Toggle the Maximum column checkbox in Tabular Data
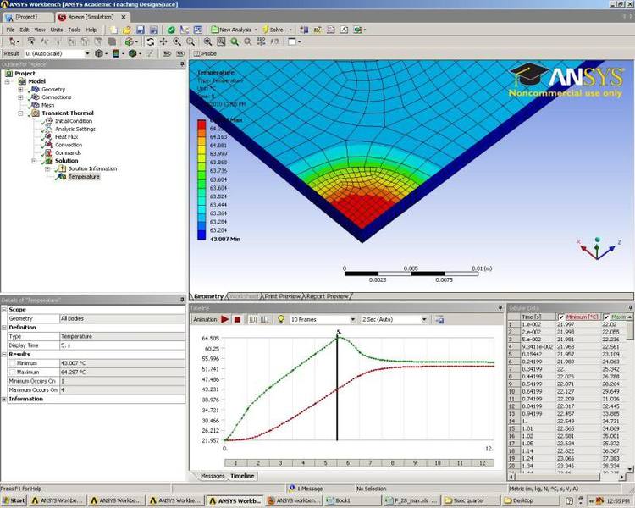This screenshot has width=635, height=508. tap(606, 317)
